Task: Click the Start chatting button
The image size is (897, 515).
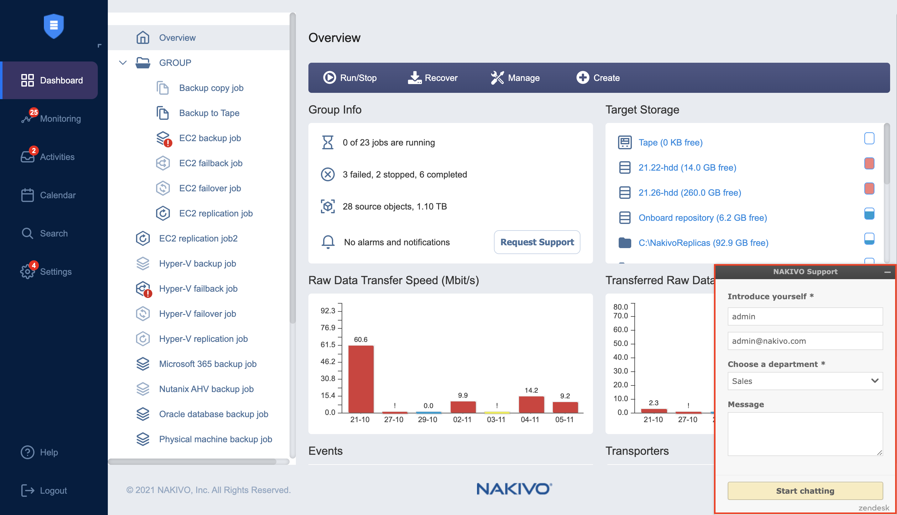Action: coord(805,491)
